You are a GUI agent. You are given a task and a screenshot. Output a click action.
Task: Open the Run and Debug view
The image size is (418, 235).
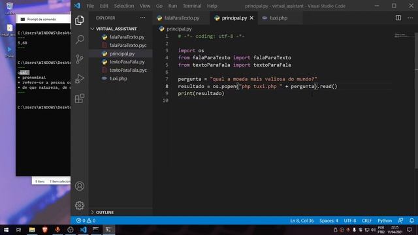pyautogui.click(x=80, y=79)
